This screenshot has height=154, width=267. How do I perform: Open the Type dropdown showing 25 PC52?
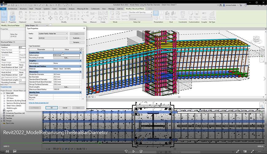coord(53,38)
